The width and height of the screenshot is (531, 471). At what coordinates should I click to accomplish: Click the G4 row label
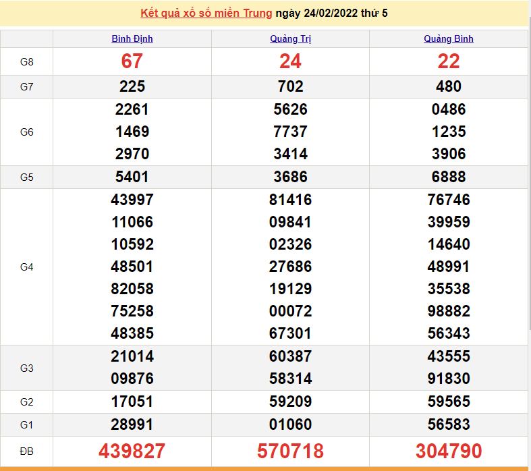(x=26, y=267)
